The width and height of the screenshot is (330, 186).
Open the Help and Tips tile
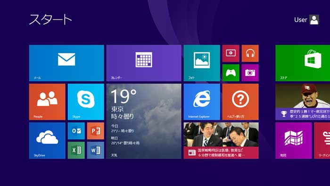pyautogui.click(x=240, y=102)
